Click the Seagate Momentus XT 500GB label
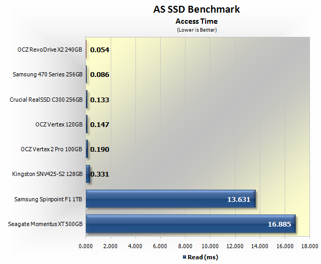The height and width of the screenshot is (264, 321). pos(45,224)
